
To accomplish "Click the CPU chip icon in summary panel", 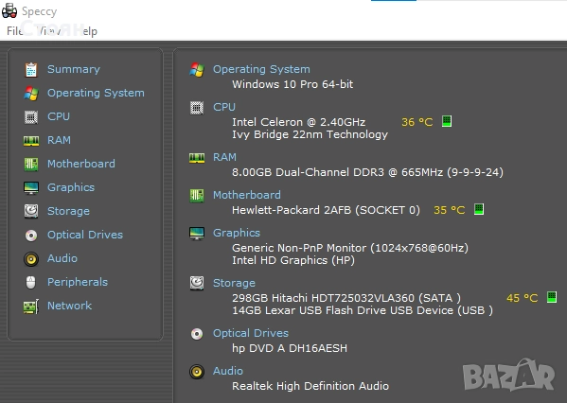I will tap(197, 108).
